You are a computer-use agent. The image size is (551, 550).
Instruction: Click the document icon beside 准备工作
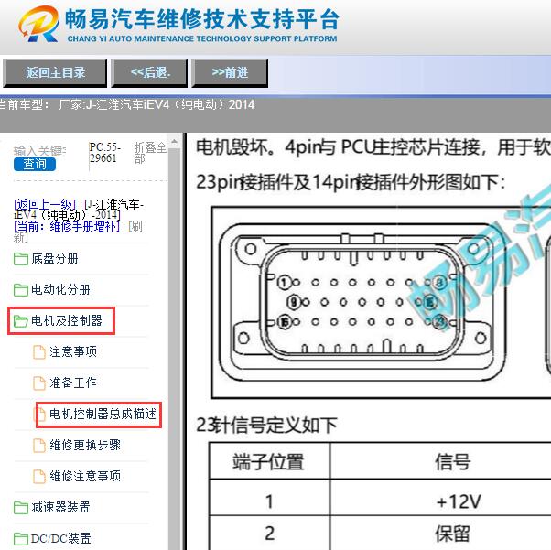coord(39,383)
